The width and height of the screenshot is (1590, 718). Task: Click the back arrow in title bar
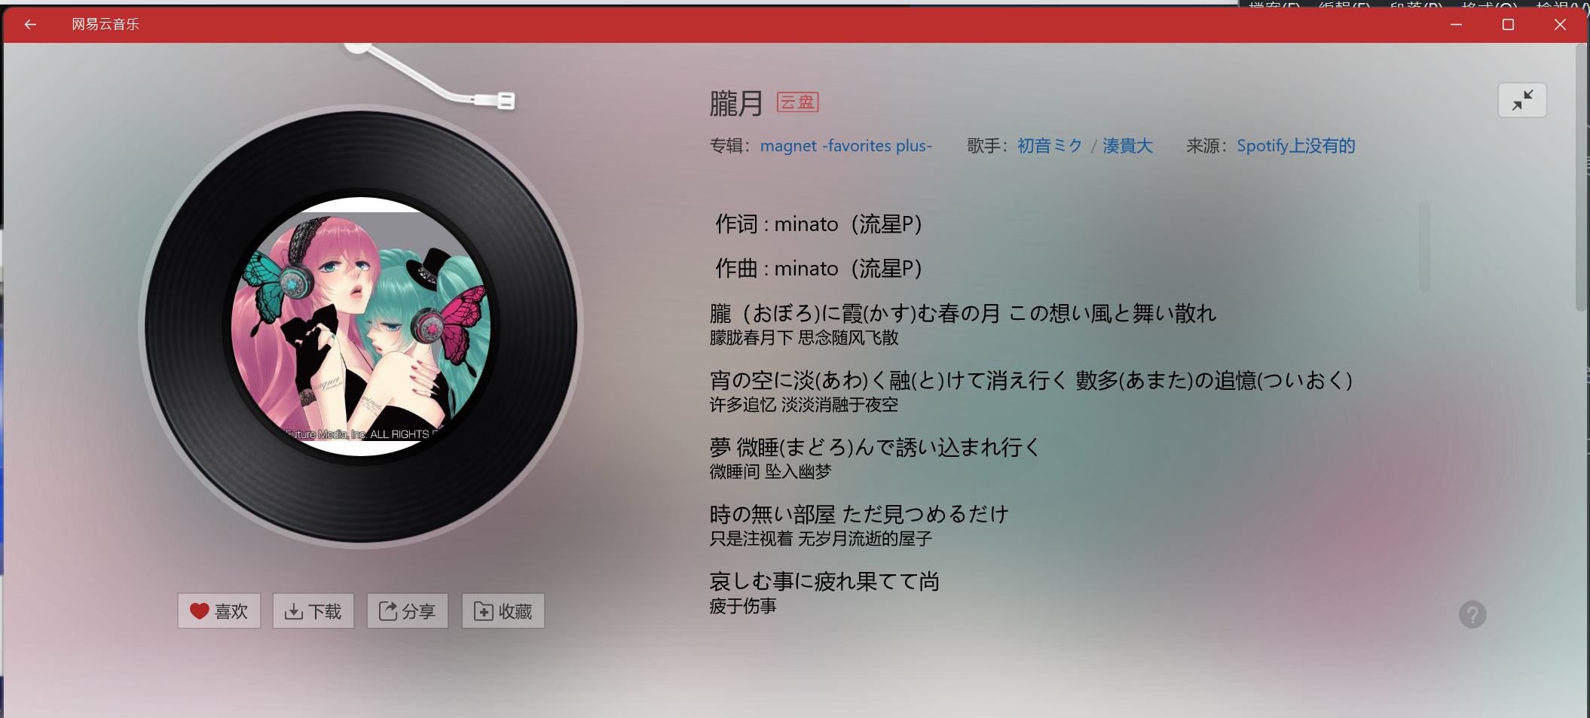[x=30, y=24]
